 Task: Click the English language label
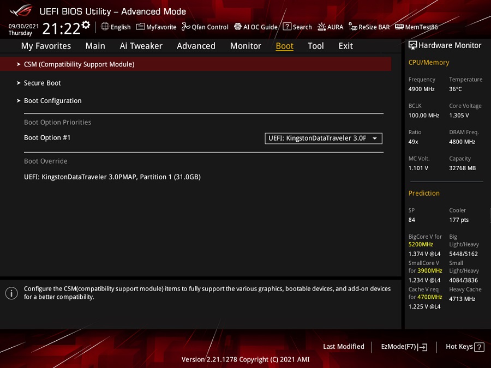(121, 27)
